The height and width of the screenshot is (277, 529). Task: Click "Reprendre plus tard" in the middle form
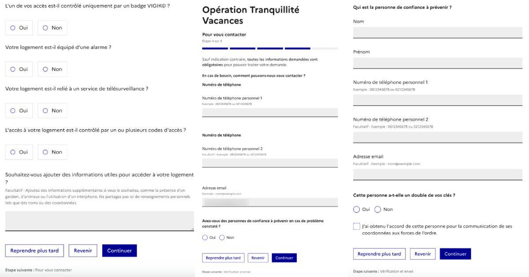click(x=224, y=258)
